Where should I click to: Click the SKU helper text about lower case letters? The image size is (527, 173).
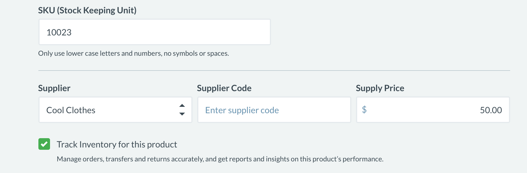pos(133,53)
